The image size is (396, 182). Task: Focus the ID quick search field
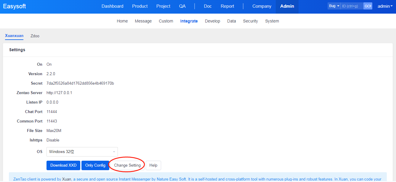[x=352, y=6]
